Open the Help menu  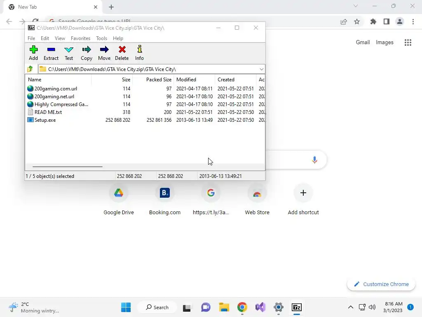pyautogui.click(x=118, y=38)
